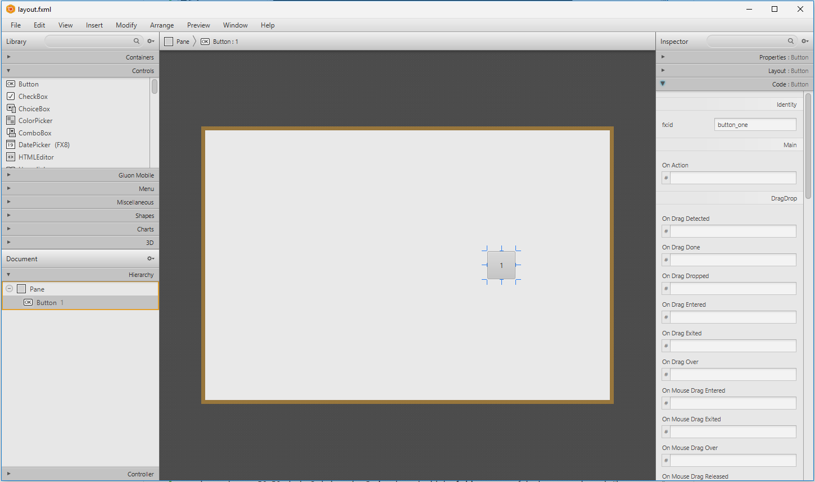Viewport: 815px width, 482px height.
Task: Click the On Mouse Drag Entered field
Action: [733, 403]
